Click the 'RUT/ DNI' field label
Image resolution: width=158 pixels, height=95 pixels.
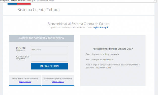point(21,48)
